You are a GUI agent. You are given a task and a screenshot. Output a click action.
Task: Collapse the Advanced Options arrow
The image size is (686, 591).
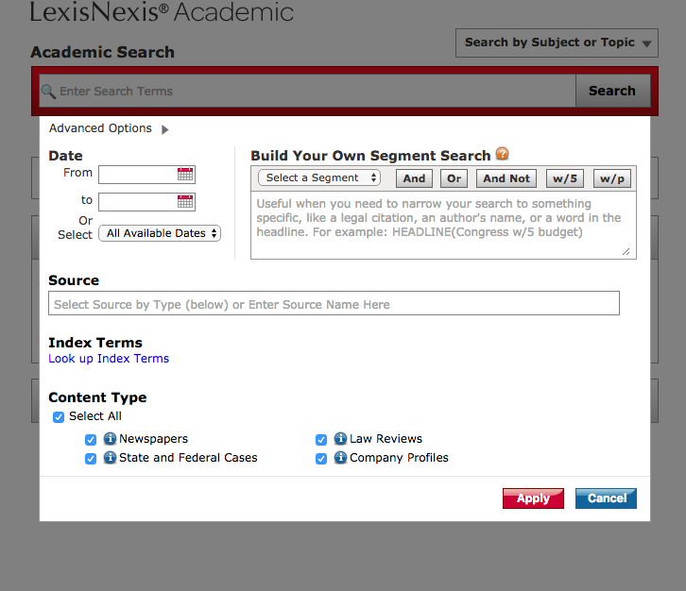click(x=164, y=129)
